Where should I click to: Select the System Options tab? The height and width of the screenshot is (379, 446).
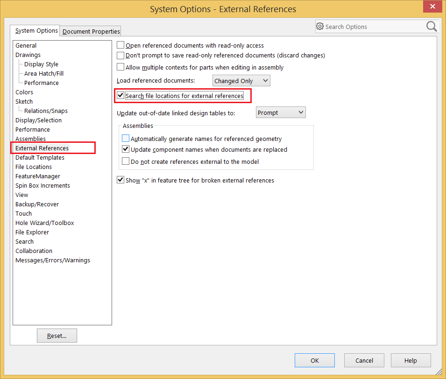coord(36,31)
